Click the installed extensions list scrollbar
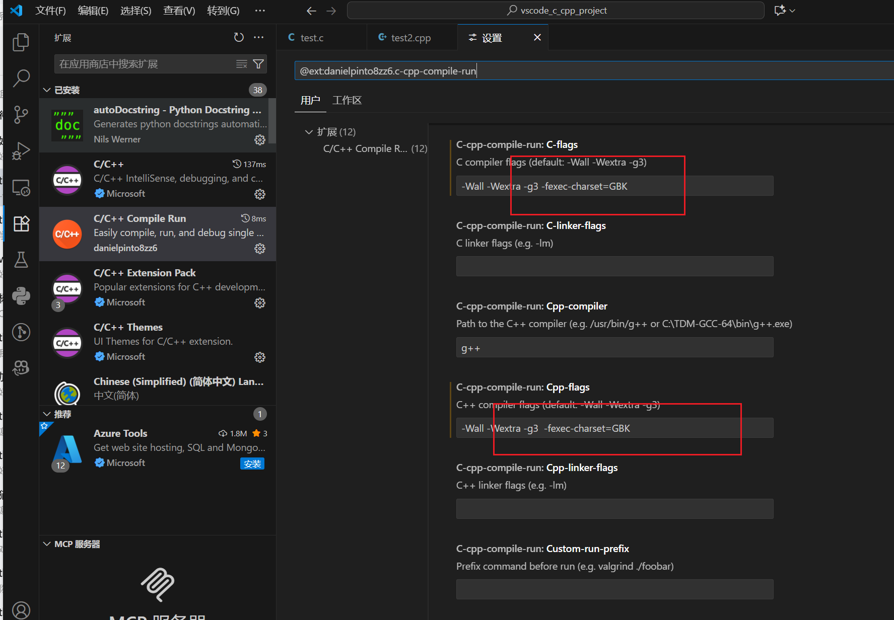The height and width of the screenshot is (620, 894). (272, 121)
